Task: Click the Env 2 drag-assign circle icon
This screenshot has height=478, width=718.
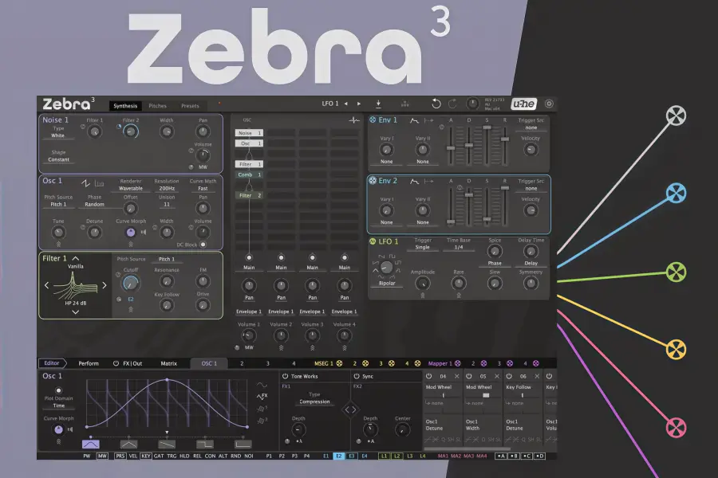Action: [373, 181]
